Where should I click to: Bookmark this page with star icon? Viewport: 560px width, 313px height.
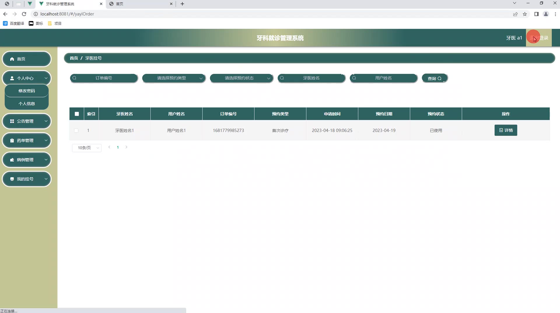(525, 14)
